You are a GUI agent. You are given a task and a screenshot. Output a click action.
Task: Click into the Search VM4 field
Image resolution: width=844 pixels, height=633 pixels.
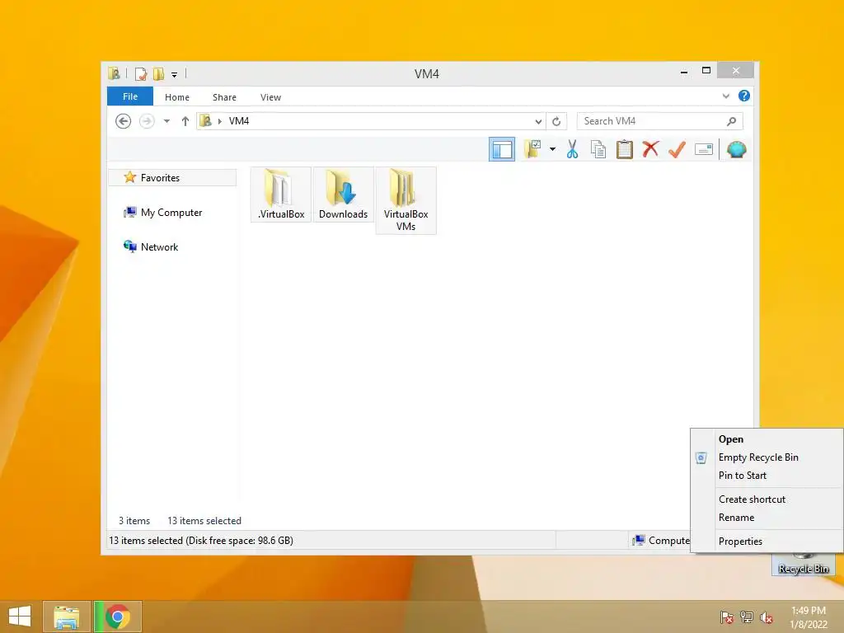click(659, 121)
